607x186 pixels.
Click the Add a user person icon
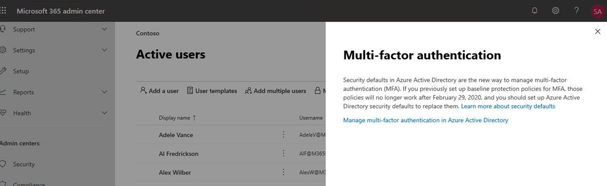pos(143,90)
